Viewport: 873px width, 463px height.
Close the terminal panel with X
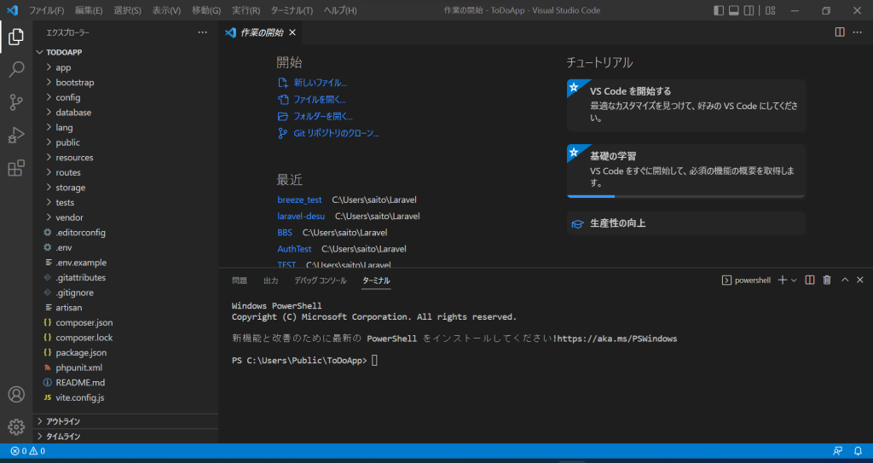click(x=859, y=281)
